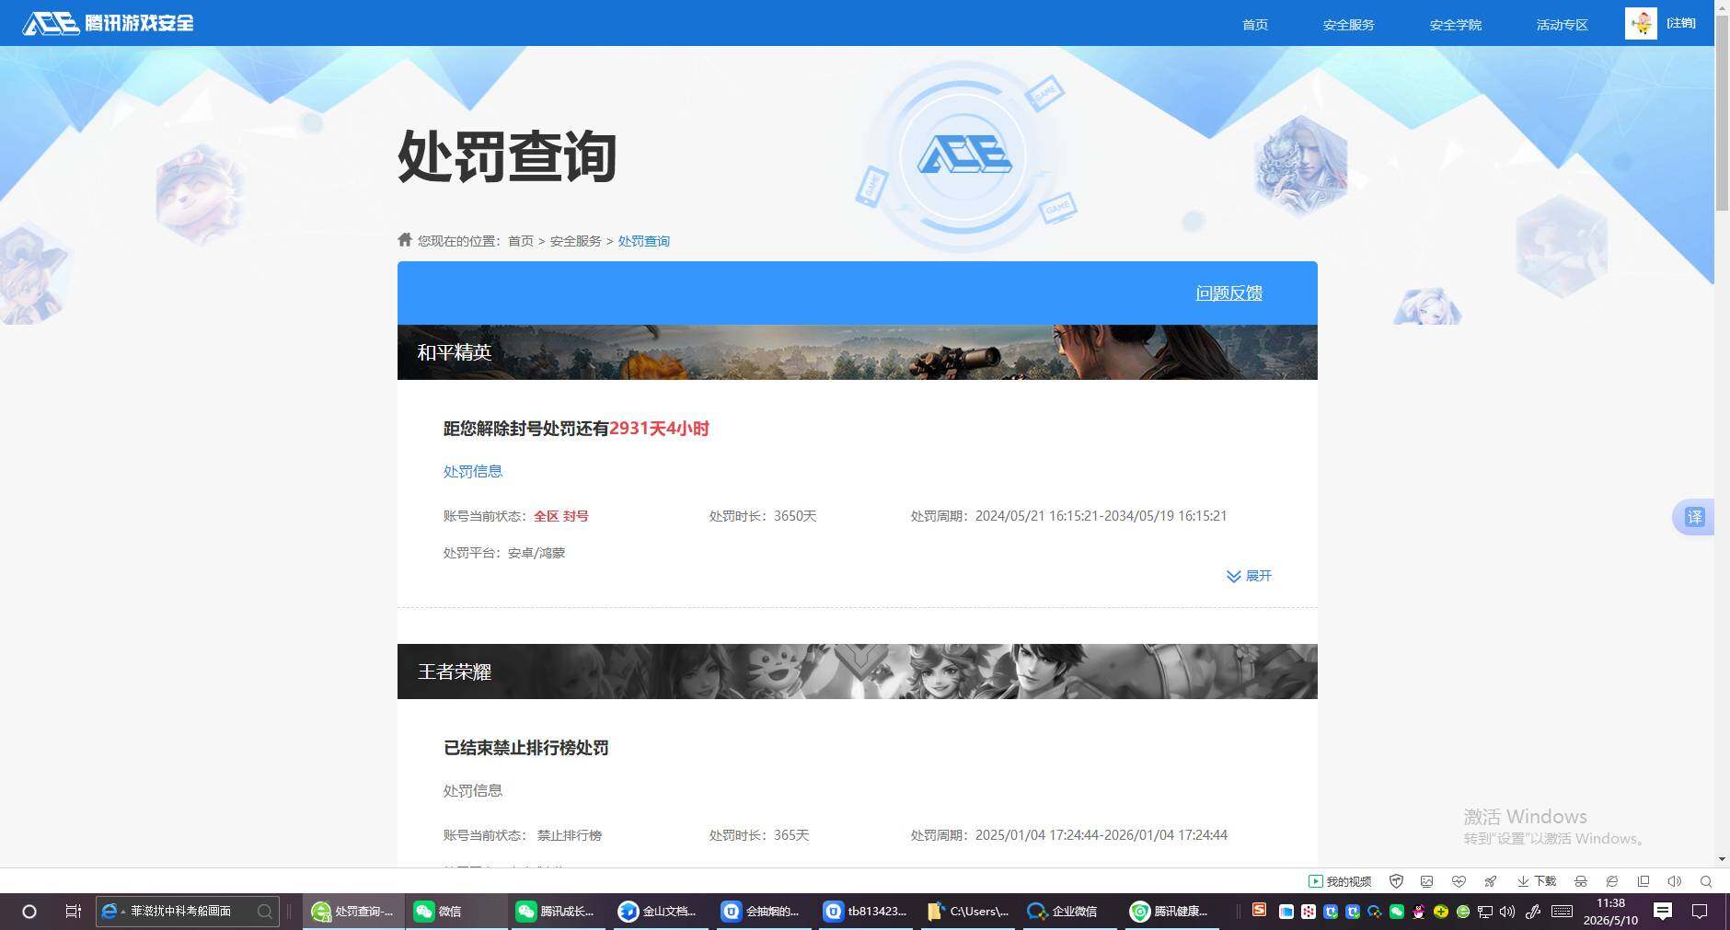Open Task View on the taskbar
This screenshot has height=930, width=1730.
coord(74,912)
